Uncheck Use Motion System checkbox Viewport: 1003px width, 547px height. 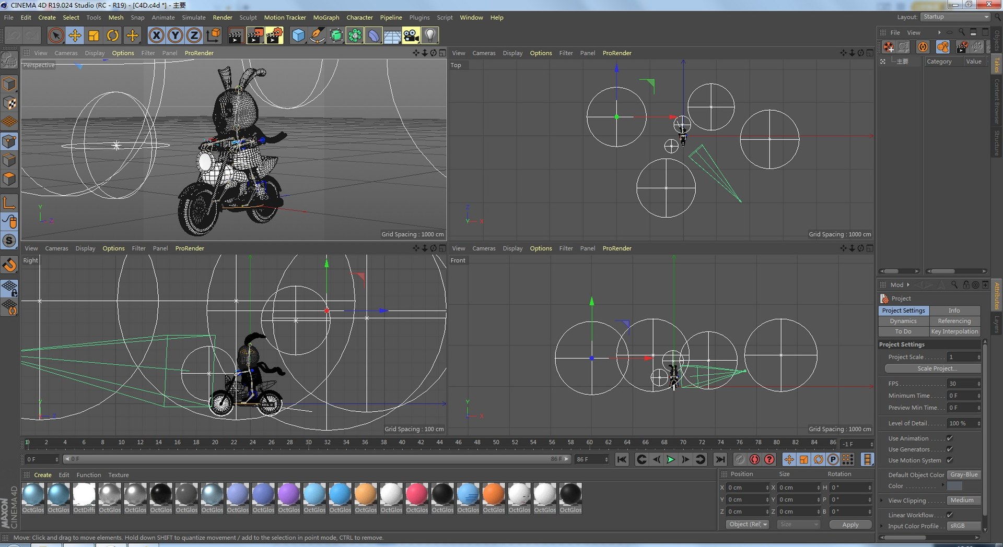(x=950, y=460)
